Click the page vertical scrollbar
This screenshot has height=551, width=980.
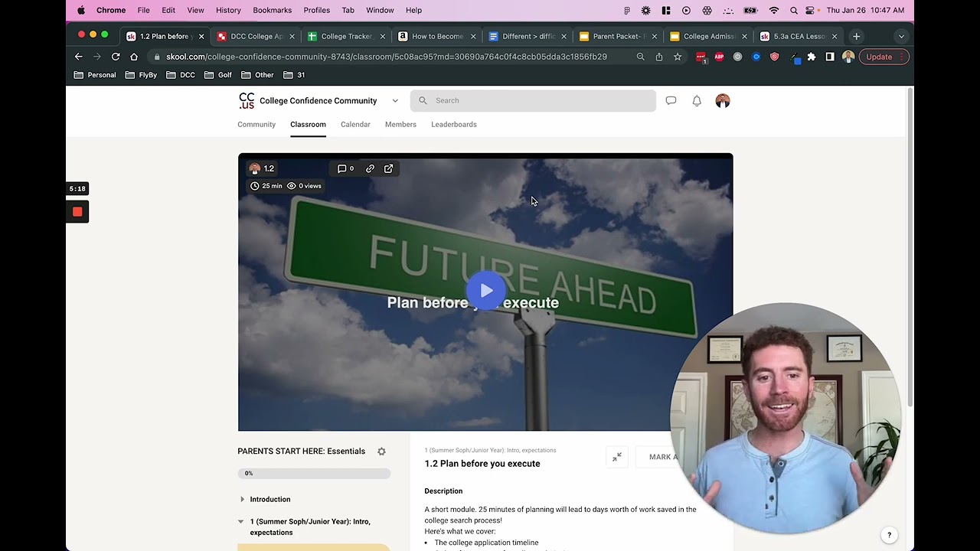coord(910,246)
